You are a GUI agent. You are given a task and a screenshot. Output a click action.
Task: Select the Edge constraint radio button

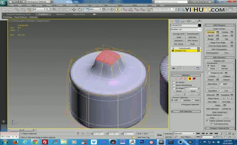coord(220,66)
